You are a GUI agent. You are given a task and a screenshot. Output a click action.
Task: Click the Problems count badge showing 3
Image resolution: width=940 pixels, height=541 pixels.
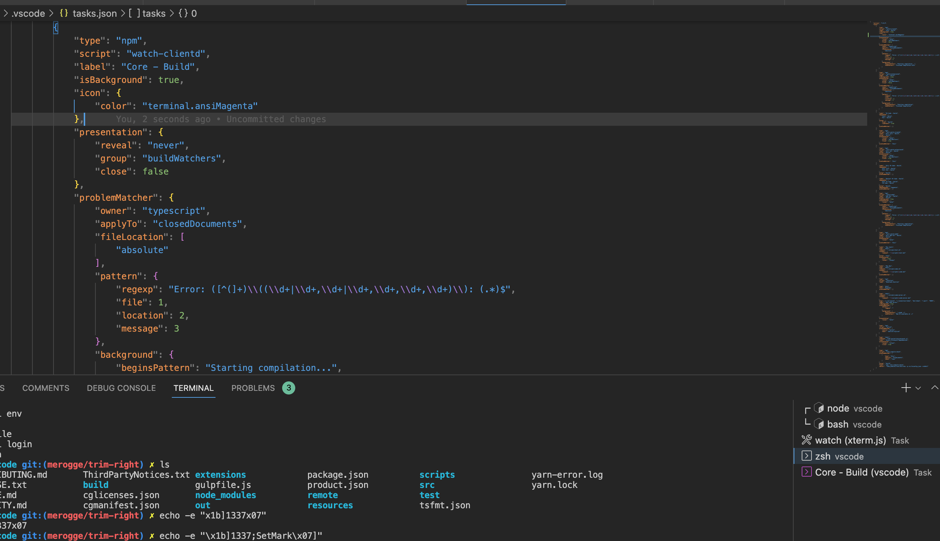coord(289,388)
